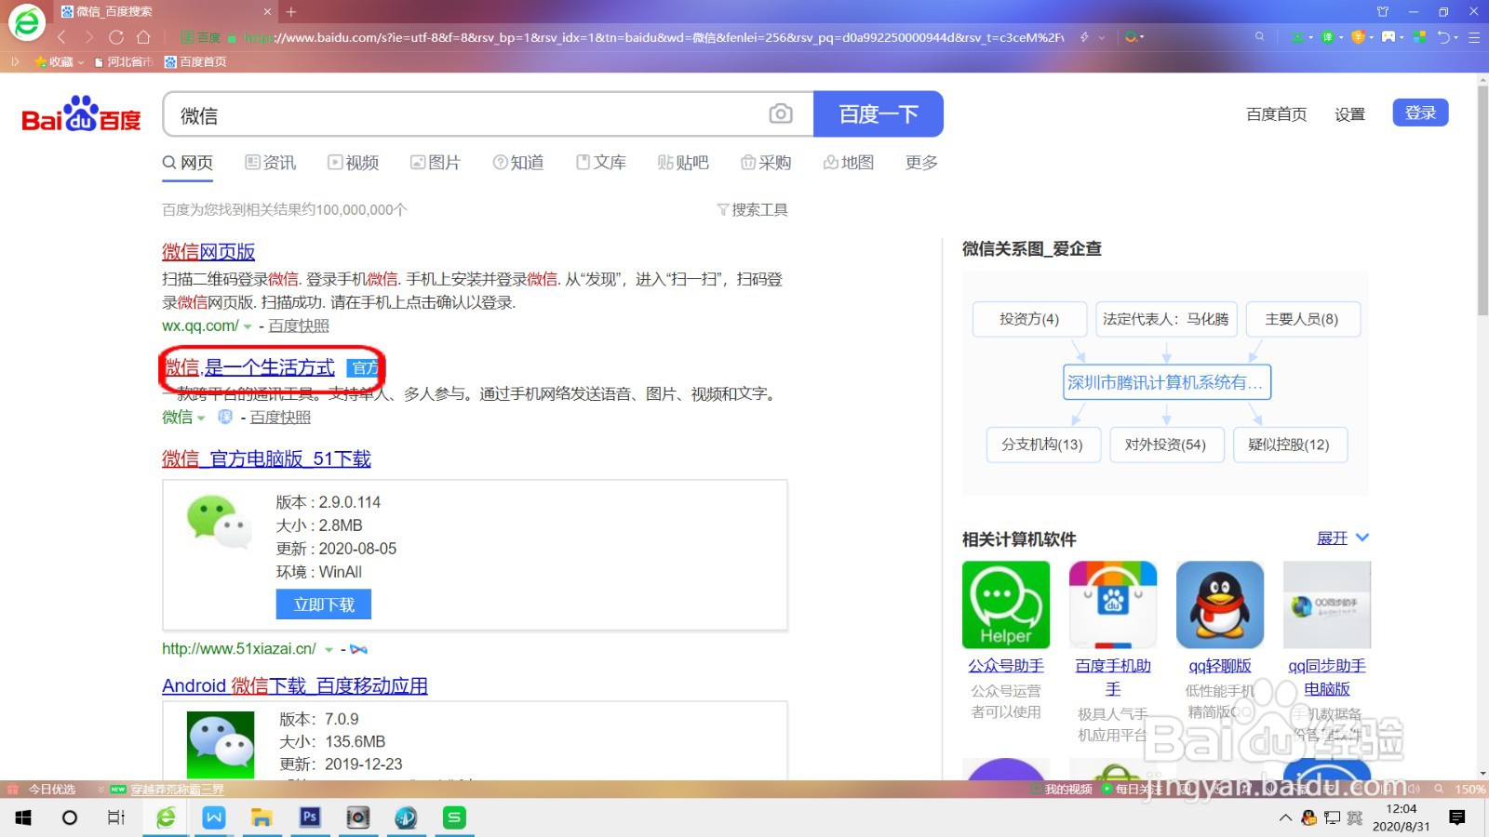Open the Baidu logo
Image resolution: width=1489 pixels, height=837 pixels.
click(81, 113)
